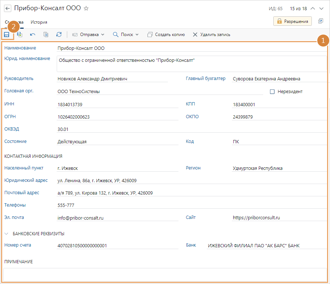Go to previous record with up chevron
The width and height of the screenshot is (330, 284).
312,8
